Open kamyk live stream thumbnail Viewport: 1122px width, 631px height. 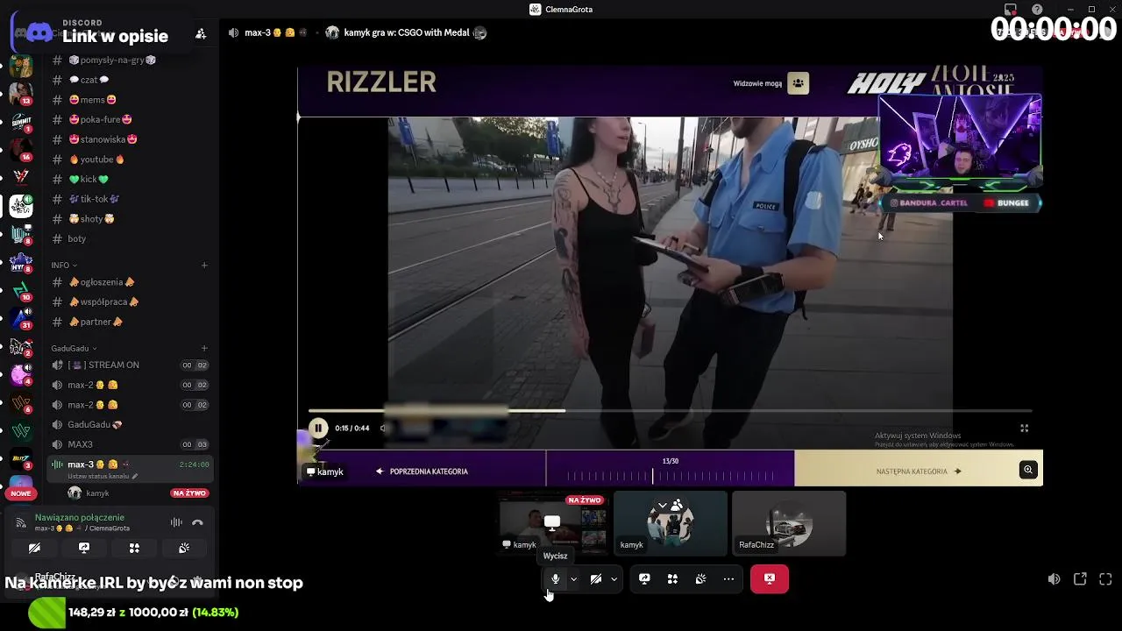(552, 523)
